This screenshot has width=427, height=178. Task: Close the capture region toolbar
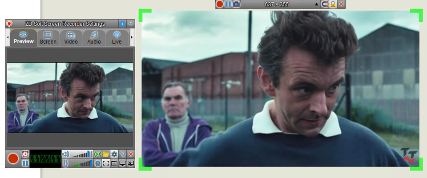[341, 4]
